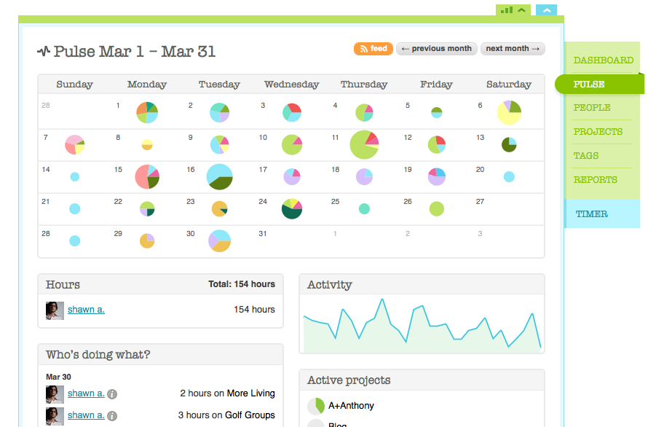Select the pie chart on March 24

[x=292, y=208]
